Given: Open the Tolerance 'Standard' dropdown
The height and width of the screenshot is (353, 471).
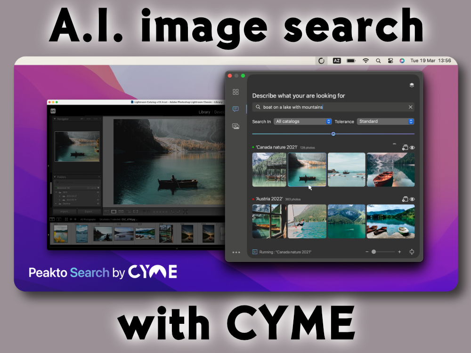Looking at the screenshot, I should click(385, 121).
